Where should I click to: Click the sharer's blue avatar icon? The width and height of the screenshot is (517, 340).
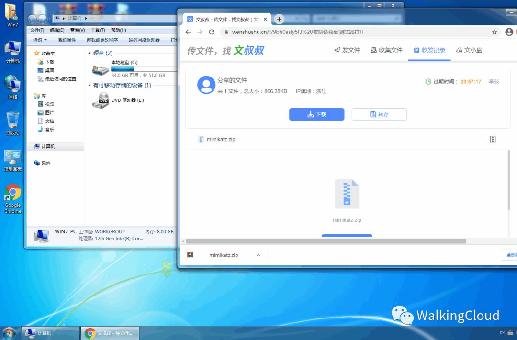206,85
